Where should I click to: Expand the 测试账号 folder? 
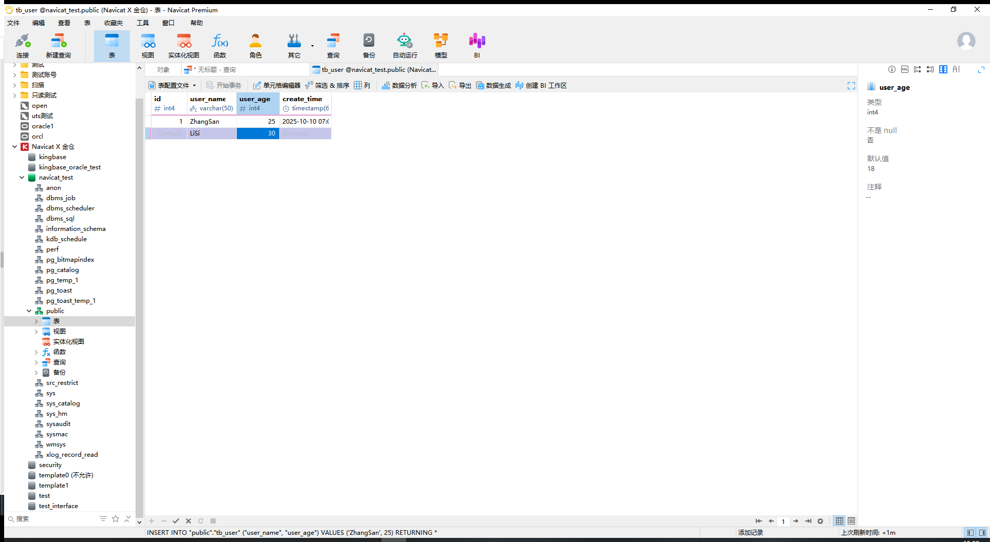[14, 75]
